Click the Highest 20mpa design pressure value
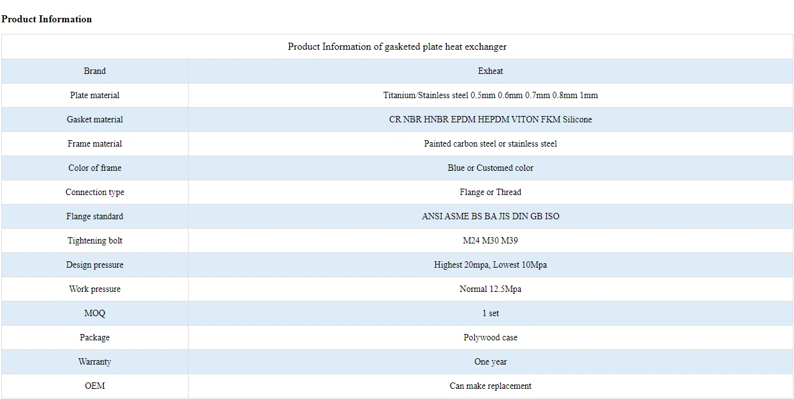 (490, 265)
